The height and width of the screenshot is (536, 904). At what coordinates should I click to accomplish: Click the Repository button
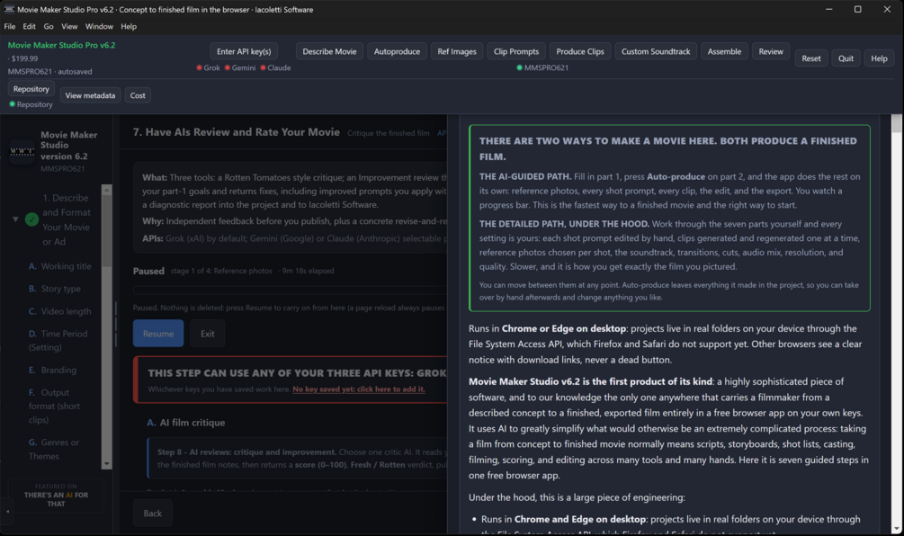pos(31,89)
